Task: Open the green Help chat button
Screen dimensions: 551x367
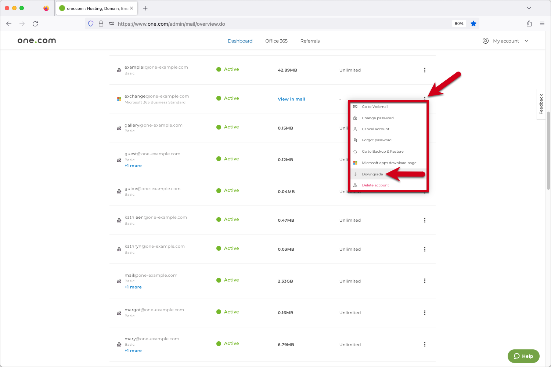Action: point(523,356)
